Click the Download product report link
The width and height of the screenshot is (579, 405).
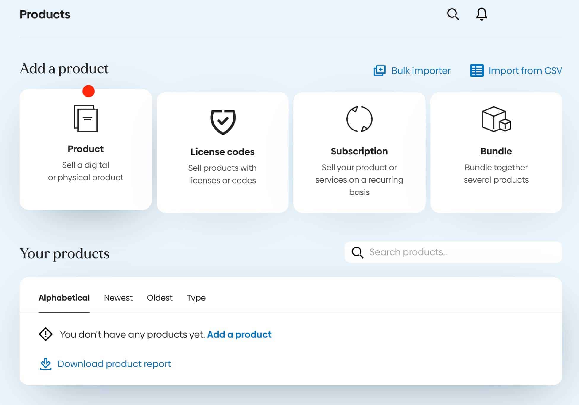click(114, 364)
